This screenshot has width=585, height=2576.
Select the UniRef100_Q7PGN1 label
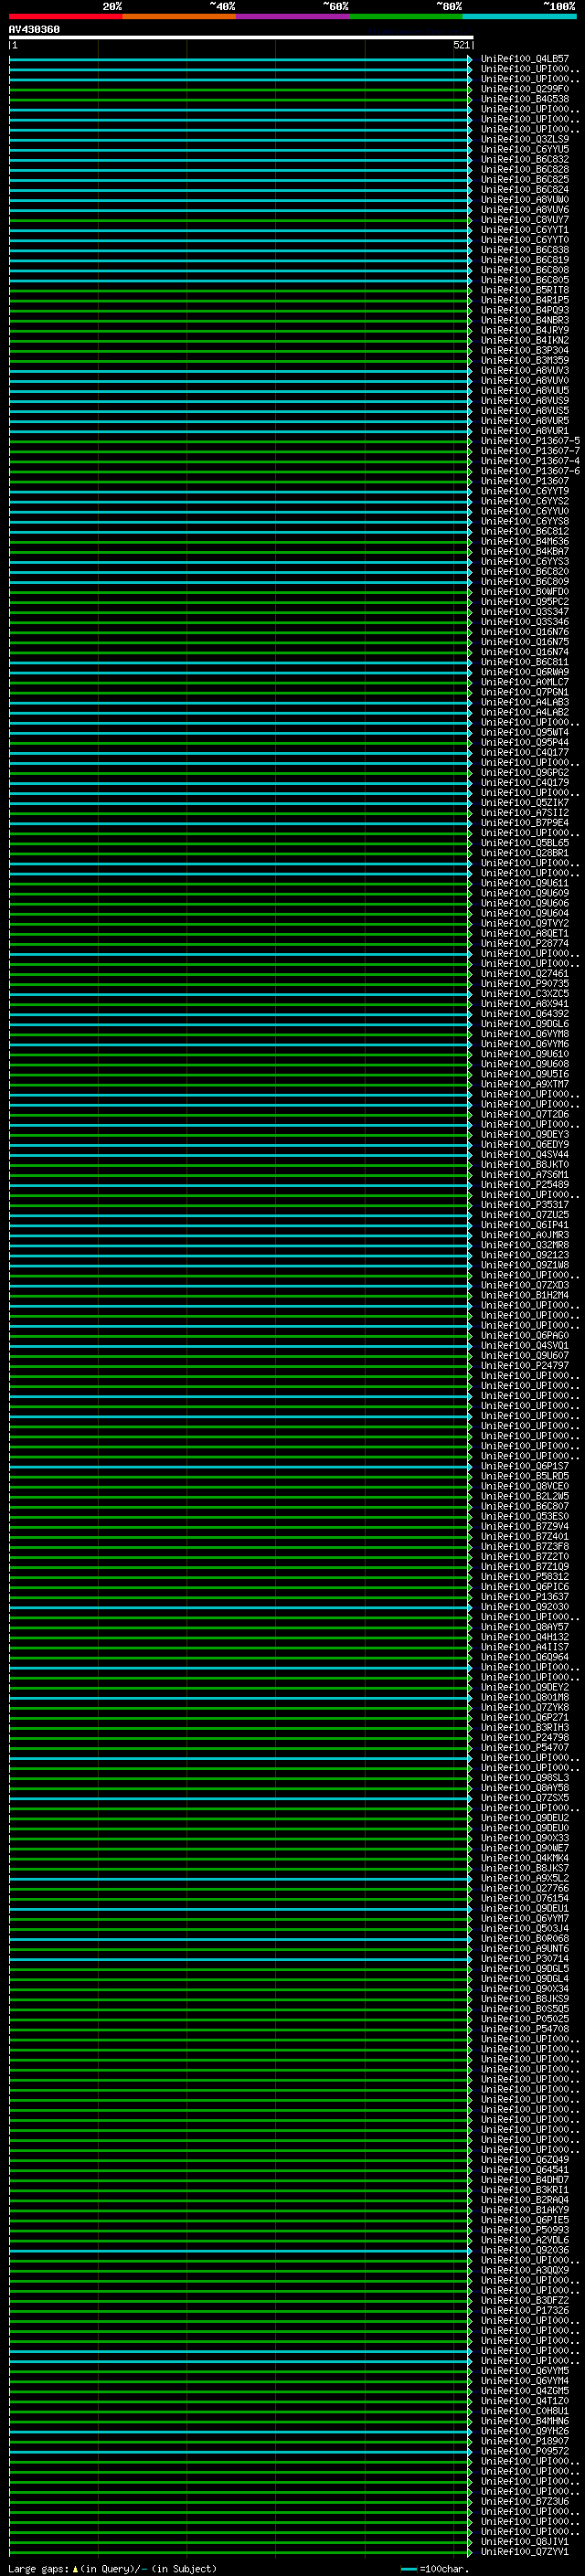click(525, 692)
